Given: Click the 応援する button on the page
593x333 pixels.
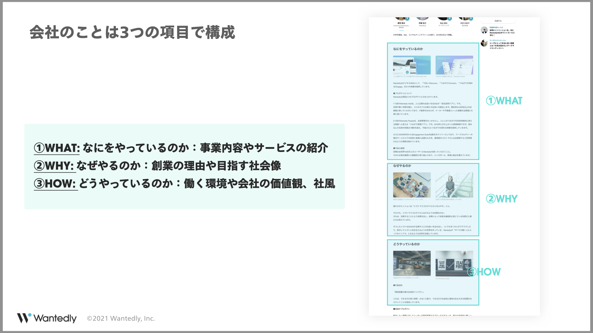Looking at the screenshot, I should click(x=498, y=21).
